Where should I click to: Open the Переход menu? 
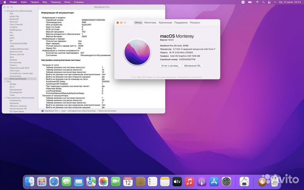[56, 2]
